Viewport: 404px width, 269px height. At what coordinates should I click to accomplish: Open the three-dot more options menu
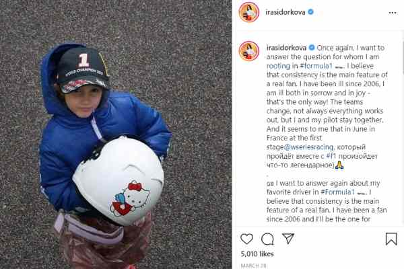pos(393,13)
